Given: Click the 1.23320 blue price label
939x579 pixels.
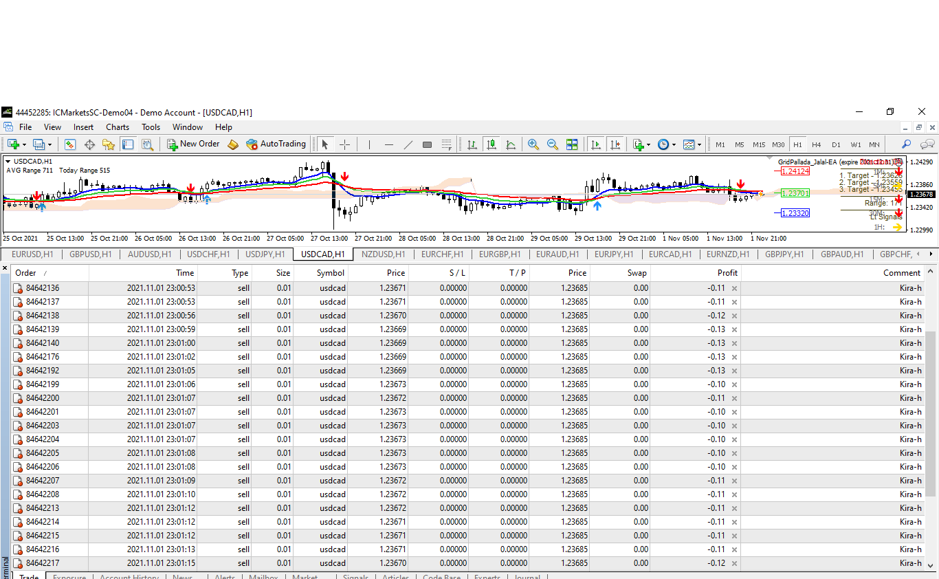Looking at the screenshot, I should [x=795, y=213].
